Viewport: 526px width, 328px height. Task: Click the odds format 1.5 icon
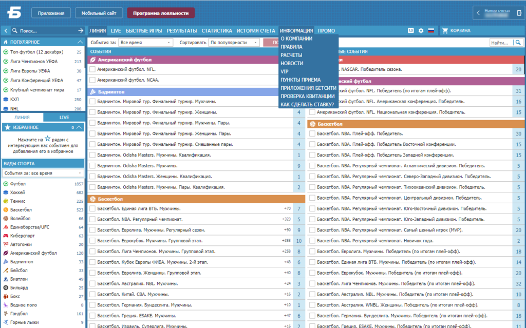(411, 30)
